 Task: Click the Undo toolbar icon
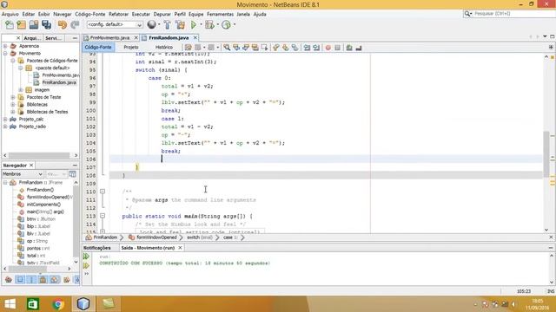63,25
